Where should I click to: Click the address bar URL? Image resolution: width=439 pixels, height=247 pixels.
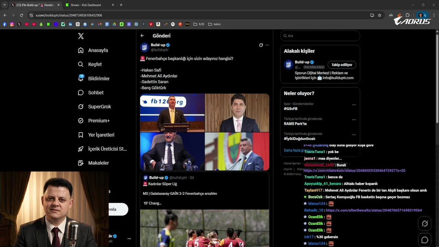click(x=69, y=15)
